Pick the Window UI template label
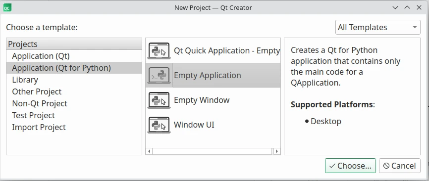The width and height of the screenshot is (429, 181). tap(194, 125)
